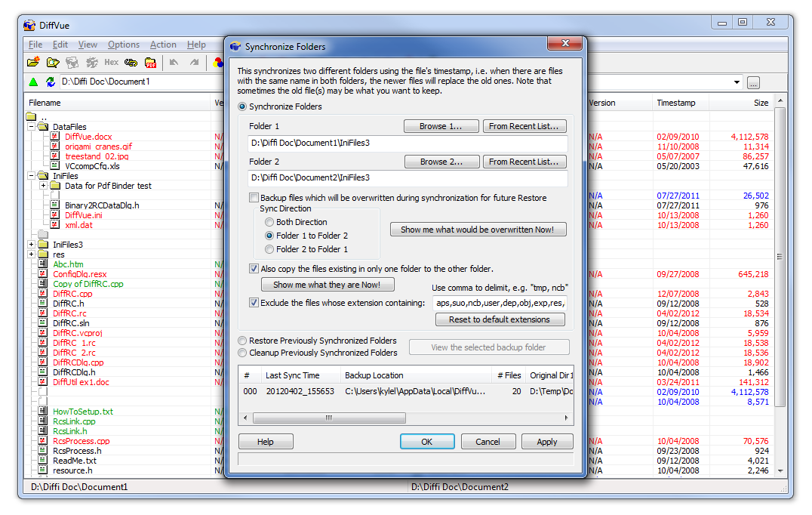Image resolution: width=812 pixels, height=515 pixels.
Task: Open the Action menu
Action: coord(163,45)
